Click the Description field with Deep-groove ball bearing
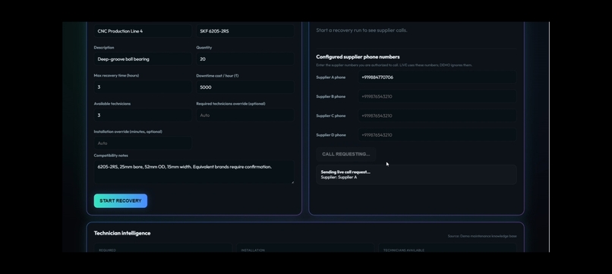 143,59
